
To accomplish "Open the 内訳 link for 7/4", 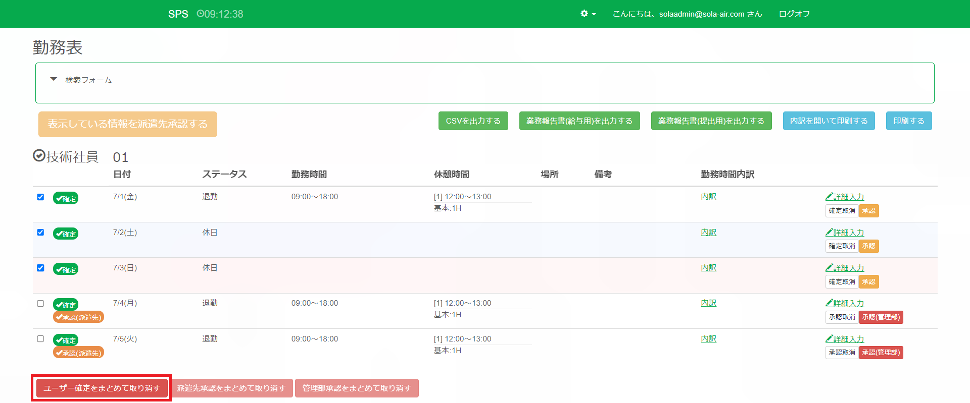I will click(708, 303).
